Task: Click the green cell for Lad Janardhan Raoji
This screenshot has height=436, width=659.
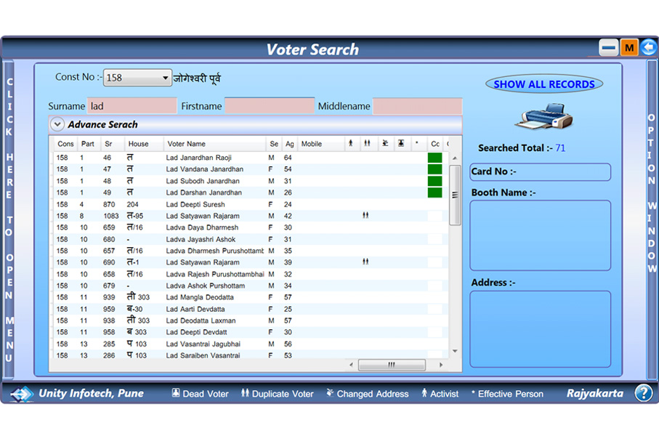Action: [434, 158]
